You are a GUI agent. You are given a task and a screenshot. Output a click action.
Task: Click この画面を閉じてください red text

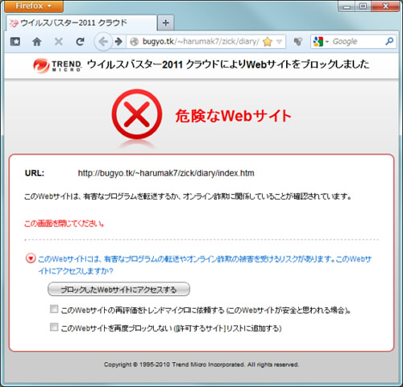coord(64,224)
